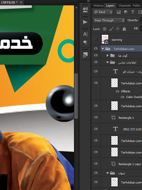Hide the Rectangle 1 layer
This screenshot has width=142, height=190.
(x=96, y=117)
